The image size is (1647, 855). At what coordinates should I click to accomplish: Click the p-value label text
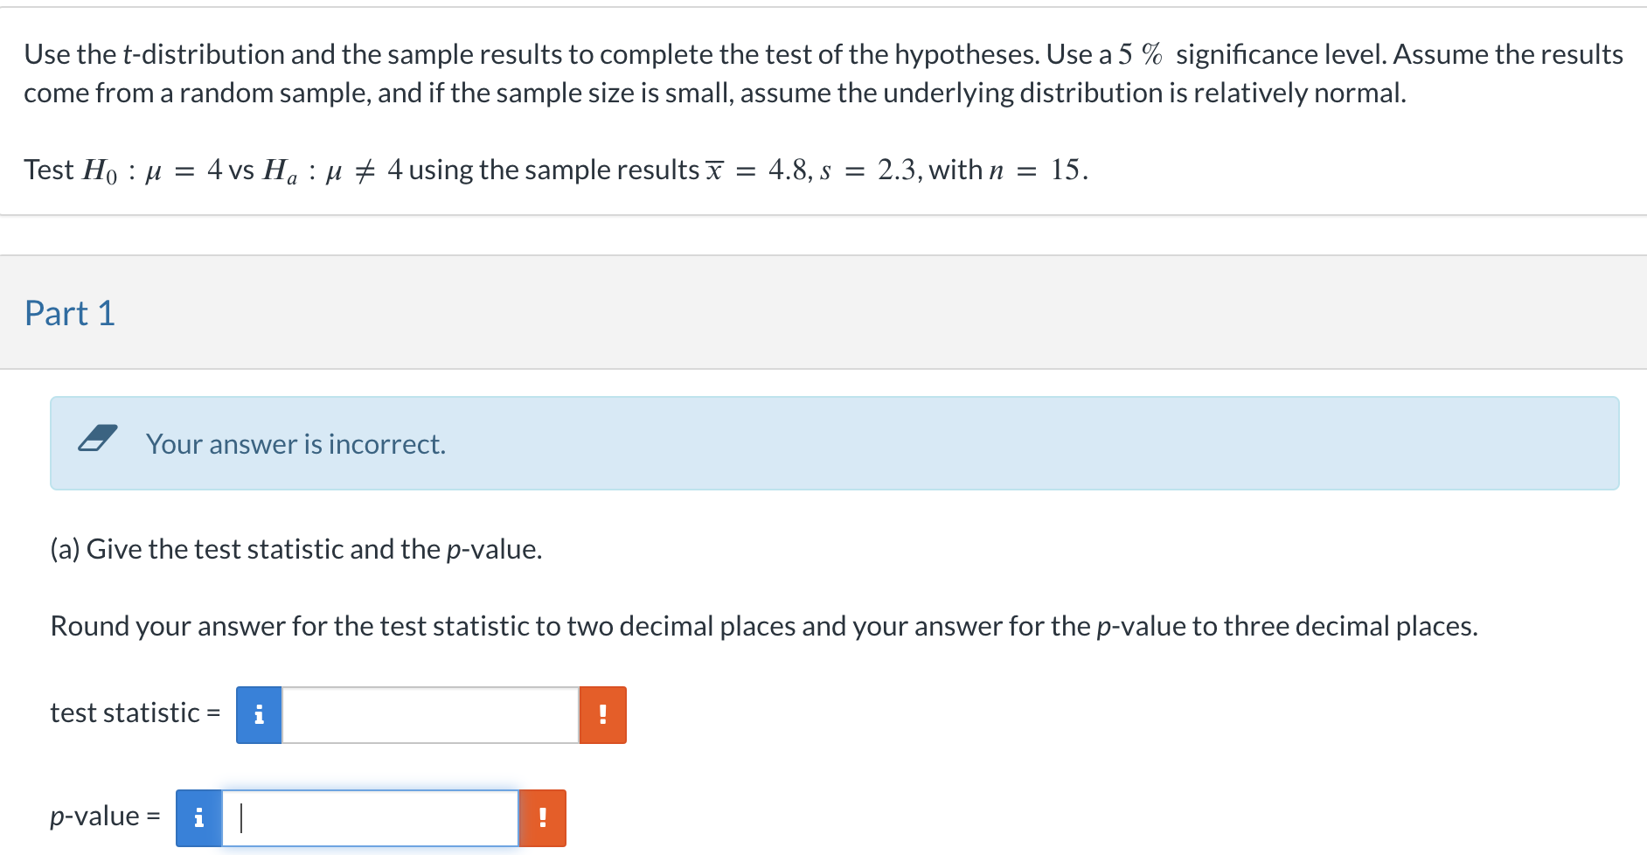[103, 817]
